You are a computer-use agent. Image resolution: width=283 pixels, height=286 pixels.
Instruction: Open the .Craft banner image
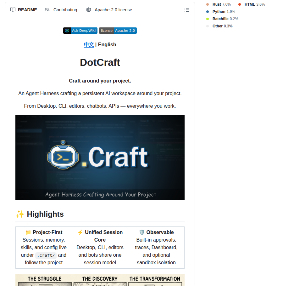point(100,157)
